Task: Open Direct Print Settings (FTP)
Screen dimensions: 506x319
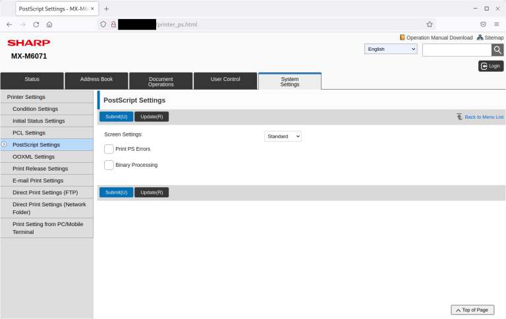Action: coord(47,192)
